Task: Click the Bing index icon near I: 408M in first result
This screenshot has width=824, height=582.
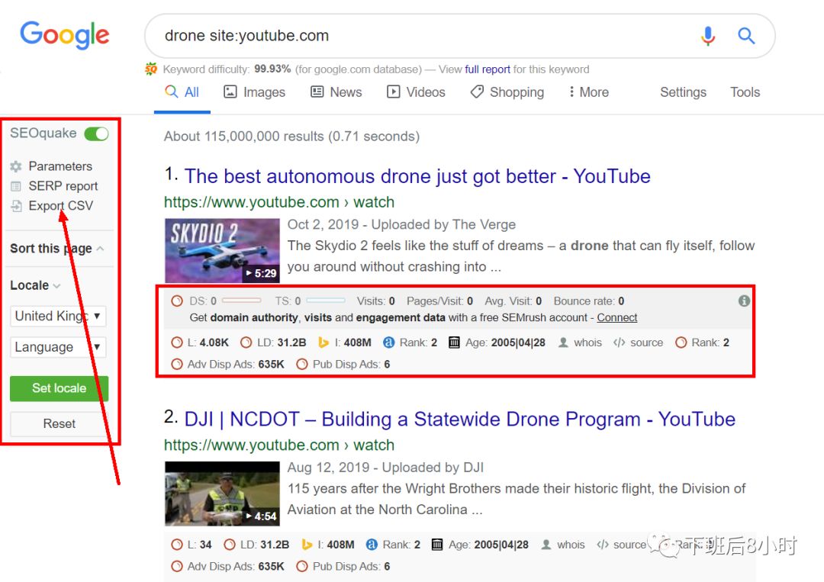Action: tap(323, 342)
